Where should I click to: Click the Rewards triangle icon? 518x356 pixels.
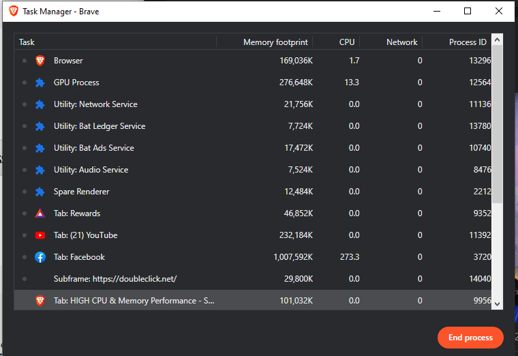point(40,213)
